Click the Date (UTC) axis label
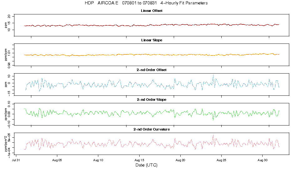This screenshot has height=169, width=293. pyautogui.click(x=146, y=165)
